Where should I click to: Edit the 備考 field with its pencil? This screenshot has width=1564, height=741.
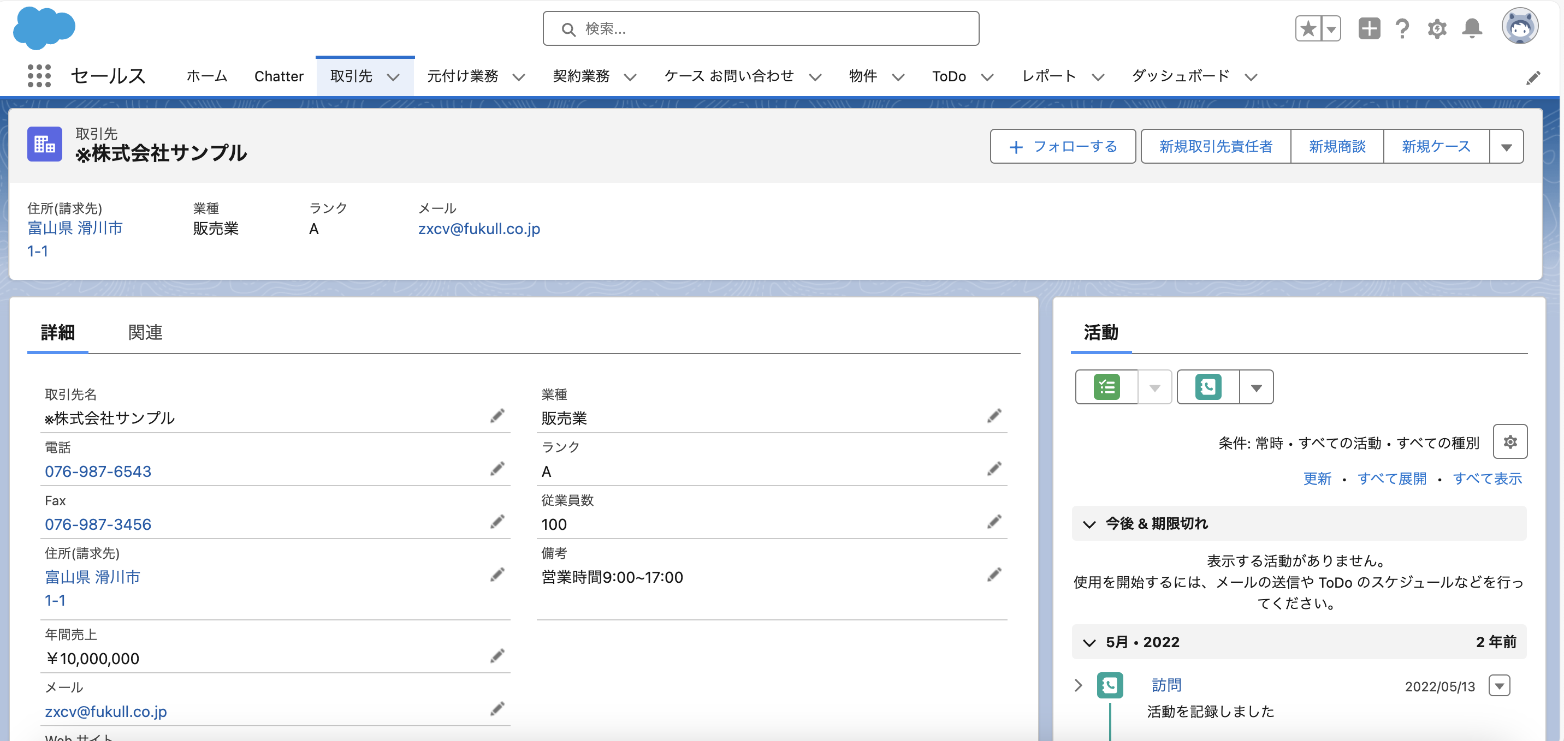[994, 575]
